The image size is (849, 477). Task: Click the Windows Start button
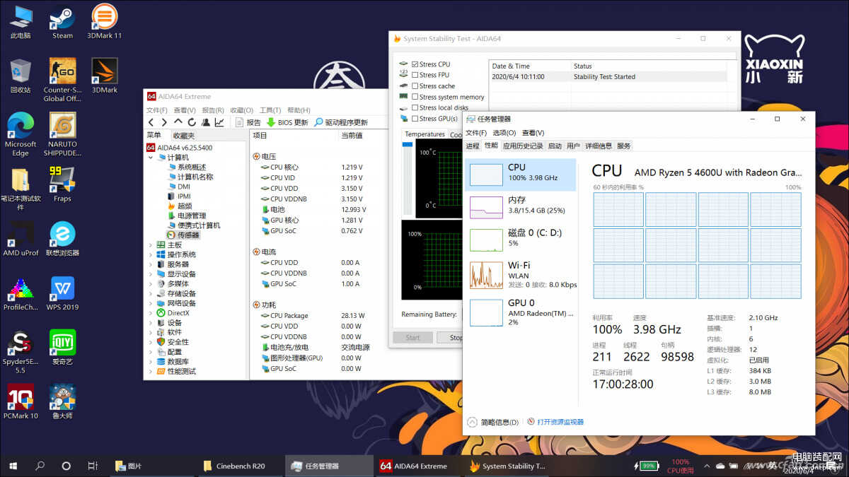[13, 466]
